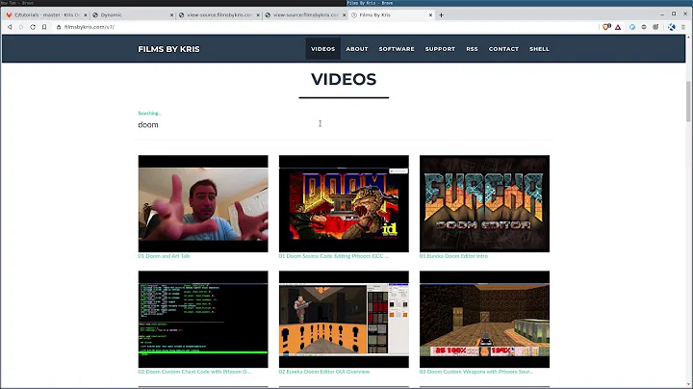The image size is (693, 389).
Task: Open the browser hamburger menu
Action: (x=682, y=27)
